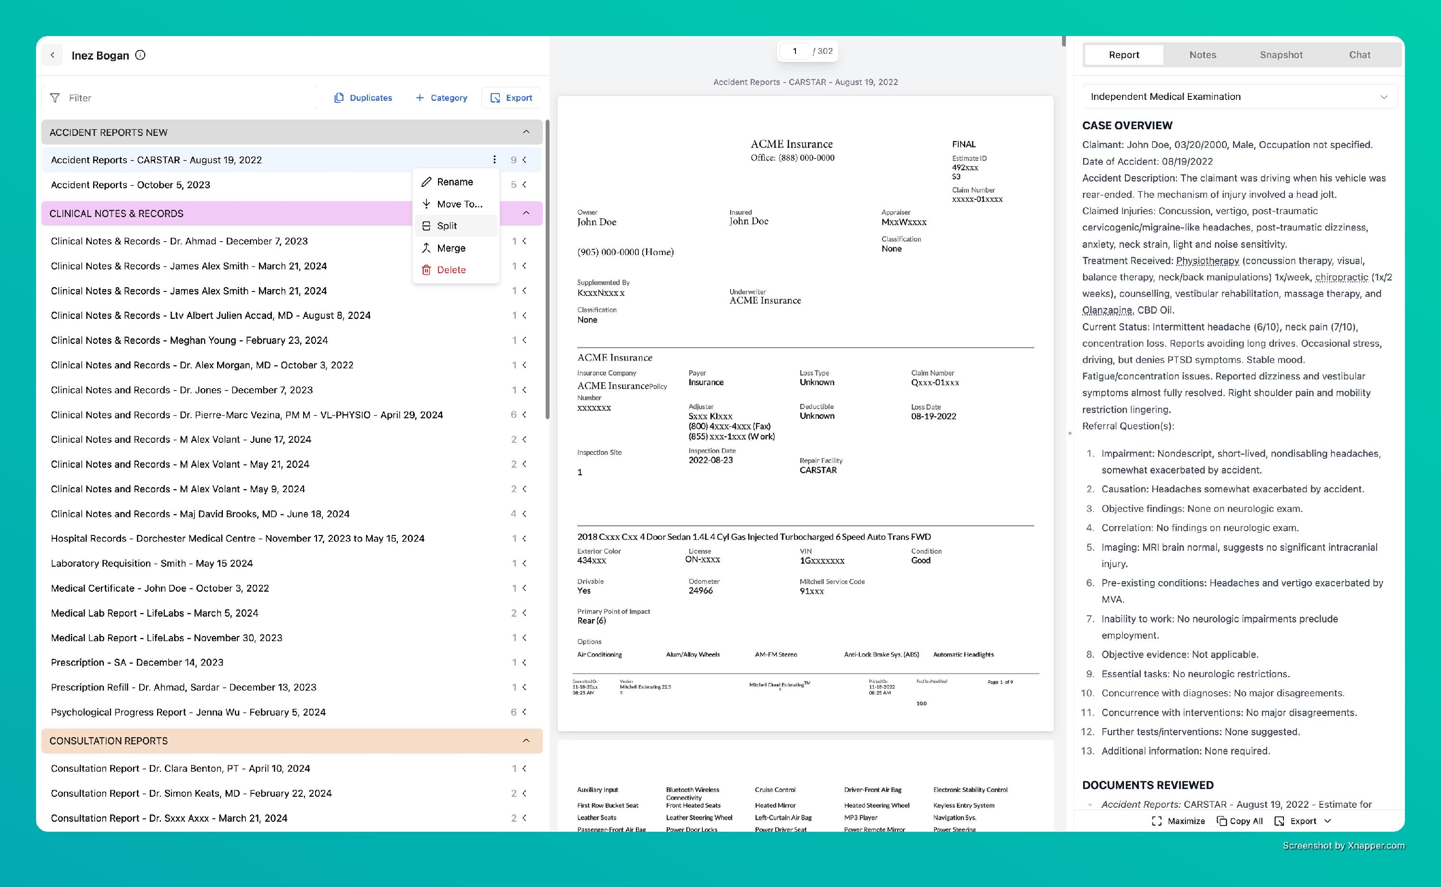Switch to the Notes tab

[x=1202, y=55]
